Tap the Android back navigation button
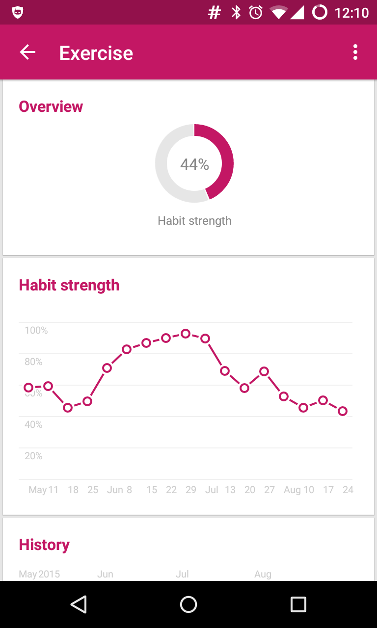 [x=79, y=604]
